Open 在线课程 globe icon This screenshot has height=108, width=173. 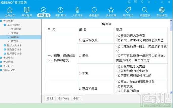click(162, 10)
